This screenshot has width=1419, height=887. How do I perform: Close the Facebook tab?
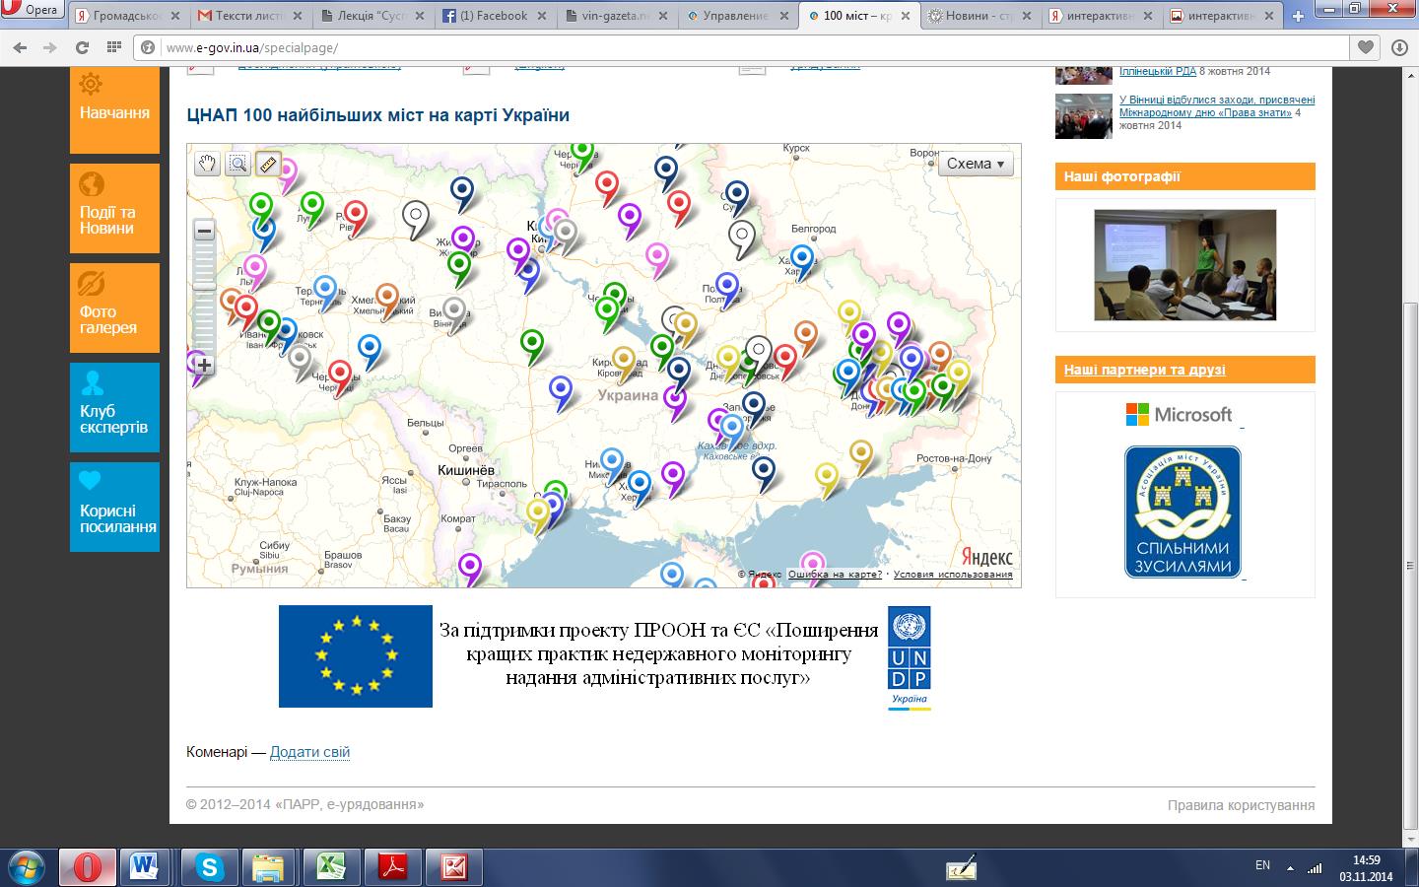pyautogui.click(x=541, y=16)
